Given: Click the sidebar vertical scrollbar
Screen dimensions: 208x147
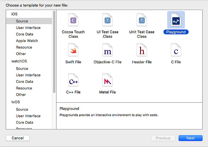Looking at the screenshot, I should (54, 52).
